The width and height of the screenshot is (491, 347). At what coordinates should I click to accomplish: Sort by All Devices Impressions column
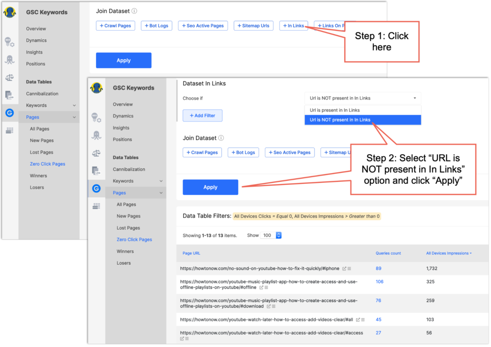click(x=448, y=253)
